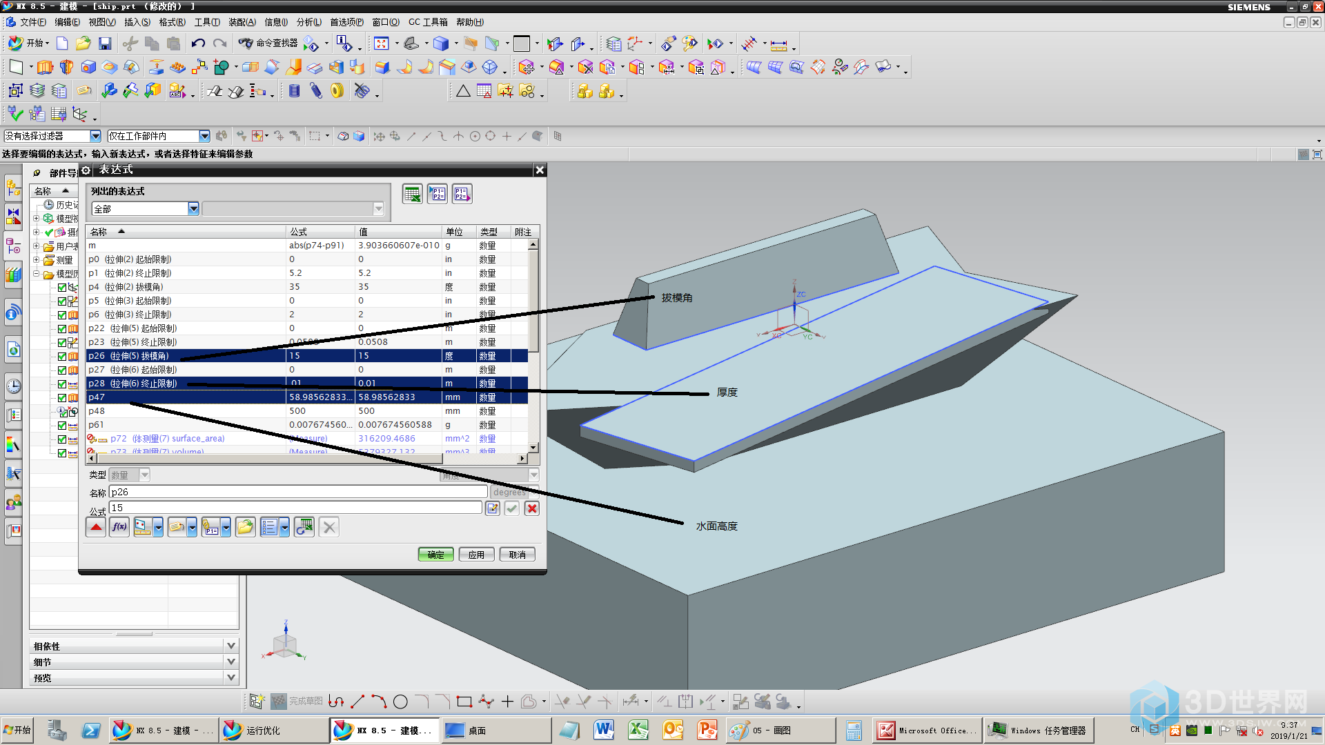Select the Circle sketch tool in bottom toolbar
Image resolution: width=1325 pixels, height=745 pixels.
pyautogui.click(x=400, y=702)
